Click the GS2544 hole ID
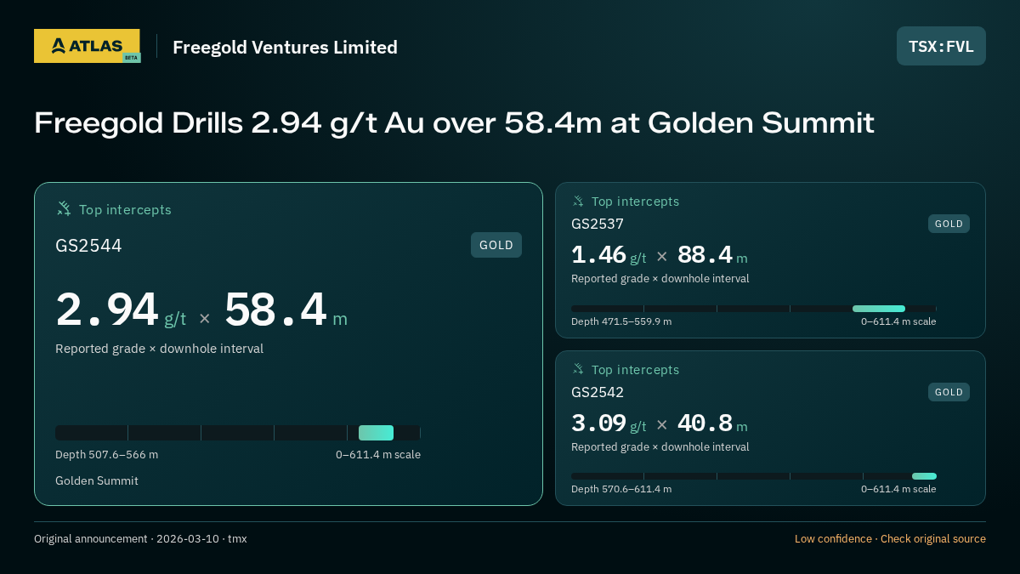 coord(88,246)
